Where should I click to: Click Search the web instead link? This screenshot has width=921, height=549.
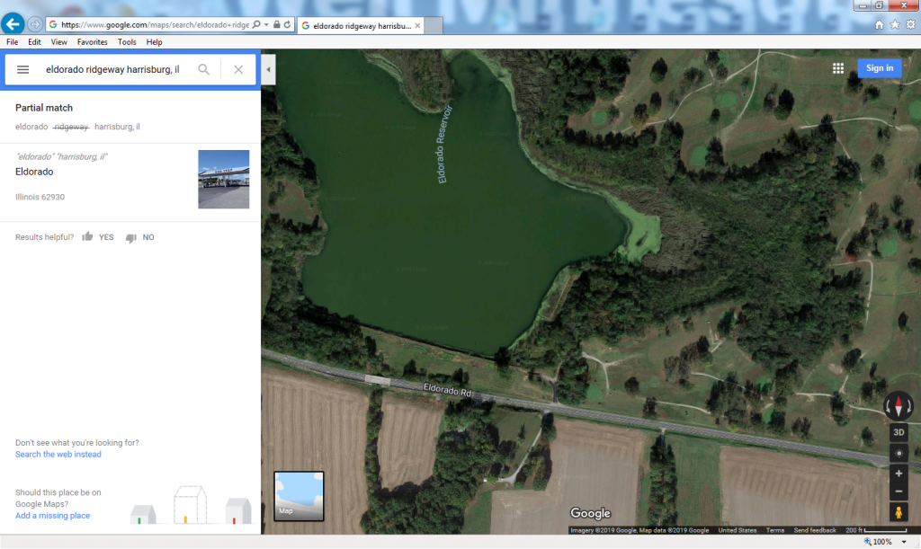(58, 455)
